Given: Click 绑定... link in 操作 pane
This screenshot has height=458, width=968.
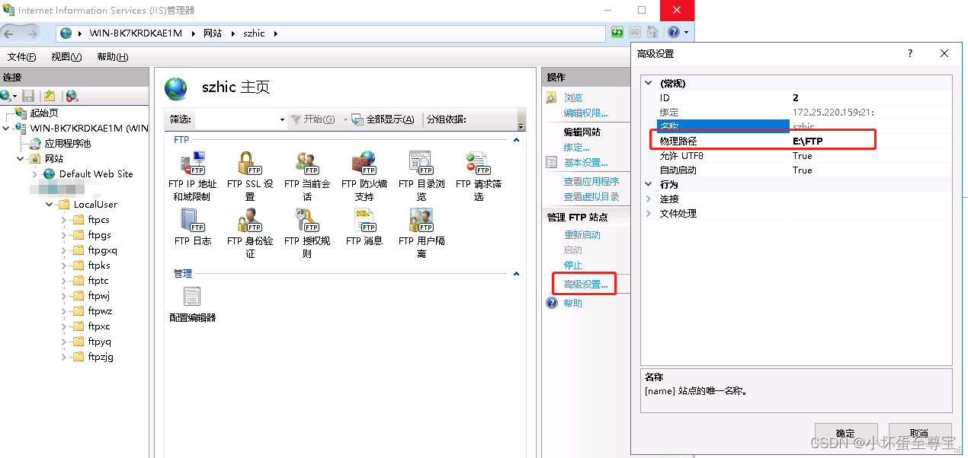Looking at the screenshot, I should [x=577, y=147].
